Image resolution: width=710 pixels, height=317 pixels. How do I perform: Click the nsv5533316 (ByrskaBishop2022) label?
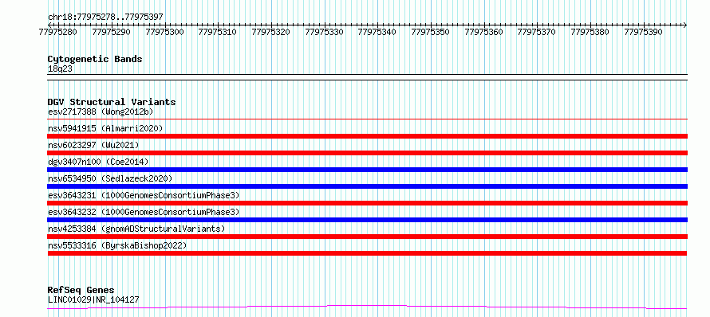pyautogui.click(x=117, y=245)
